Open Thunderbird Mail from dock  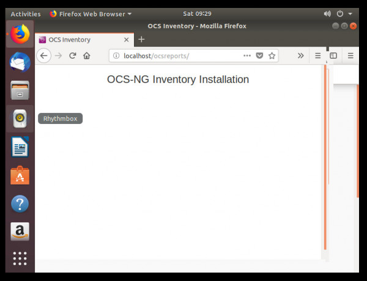pos(20,62)
